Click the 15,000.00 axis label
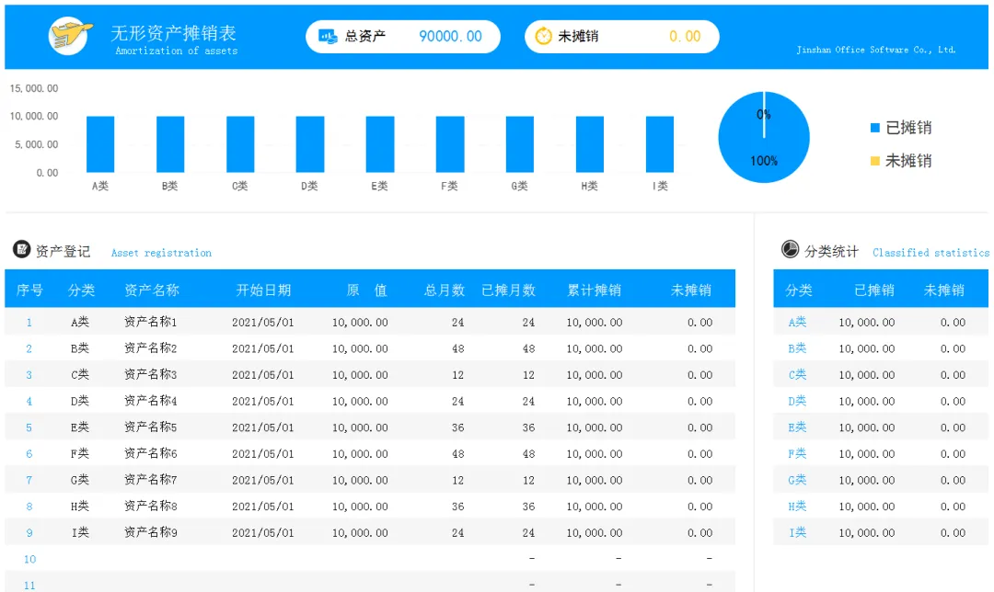Viewport: 994px width, 592px height. (x=34, y=88)
